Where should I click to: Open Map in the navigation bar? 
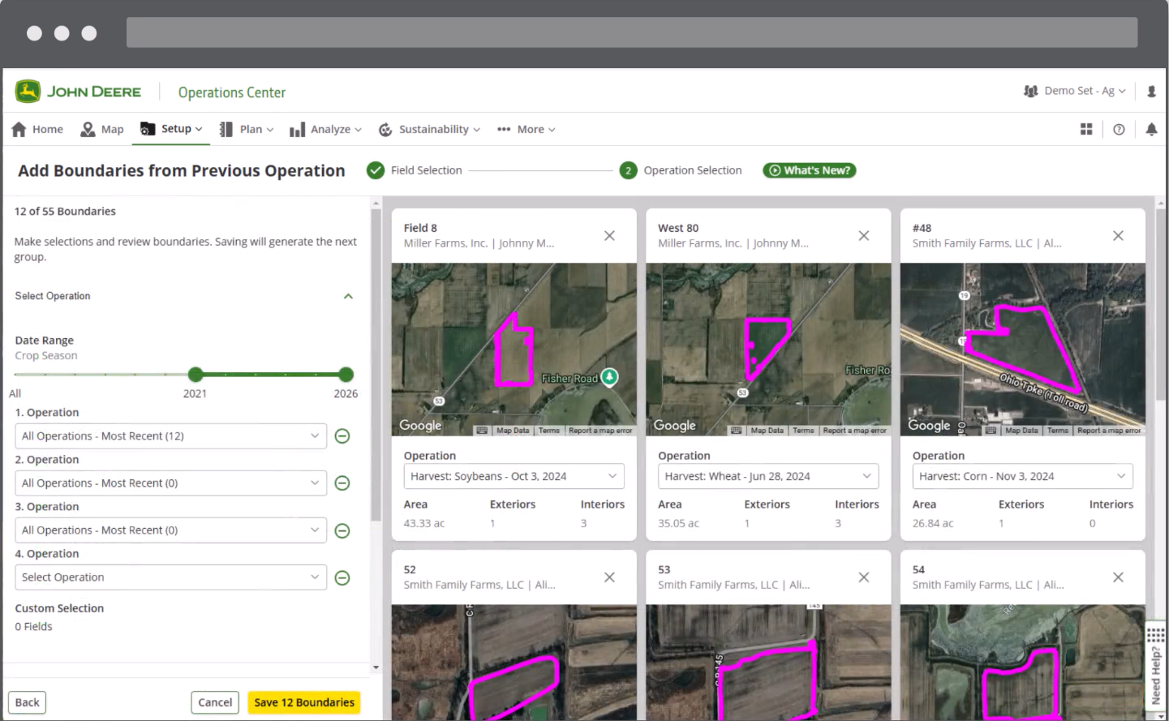[x=102, y=129]
